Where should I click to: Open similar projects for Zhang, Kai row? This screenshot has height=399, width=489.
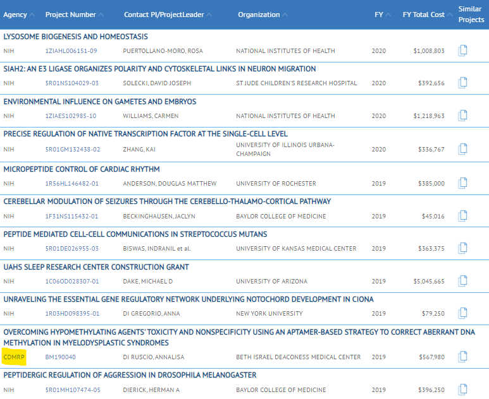[462, 149]
